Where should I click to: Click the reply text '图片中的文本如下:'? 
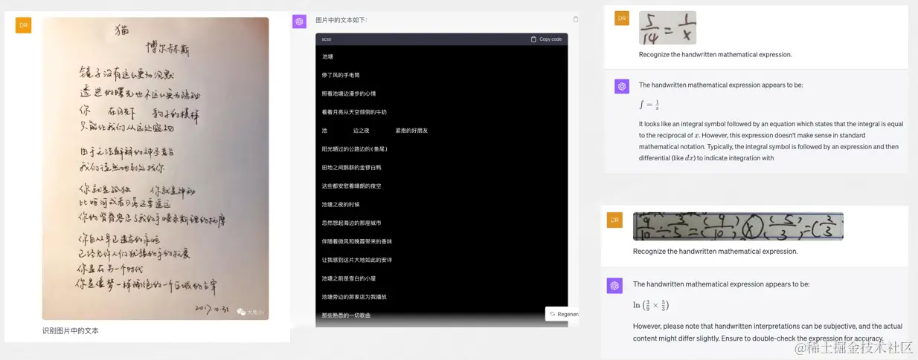click(341, 20)
